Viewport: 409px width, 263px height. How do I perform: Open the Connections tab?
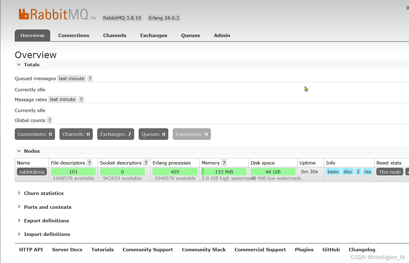[x=74, y=36]
